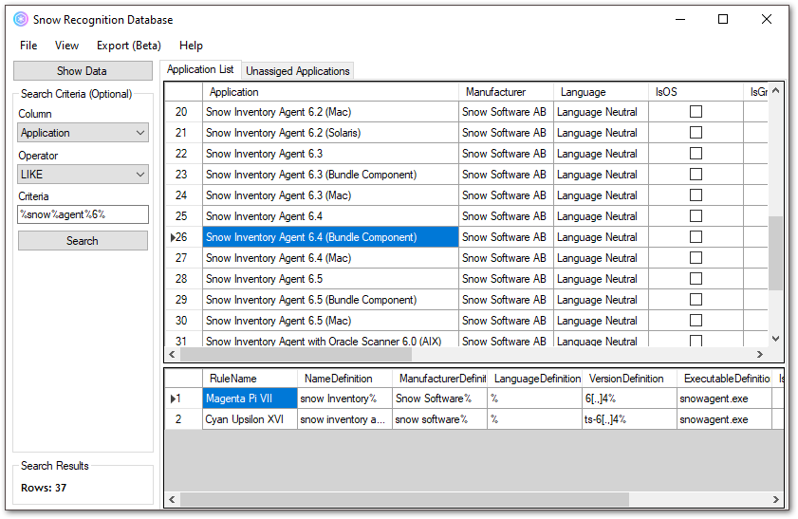Select the Cyan Upsilon XVI rule row

point(250,419)
